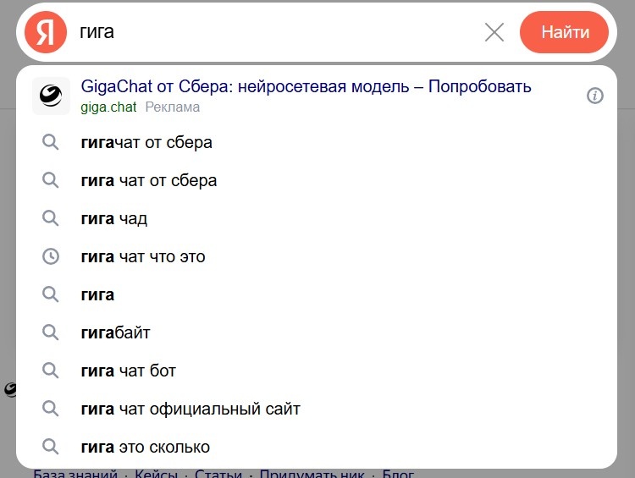Click the Реклама label in the ad
This screenshot has width=635, height=478.
coord(173,107)
